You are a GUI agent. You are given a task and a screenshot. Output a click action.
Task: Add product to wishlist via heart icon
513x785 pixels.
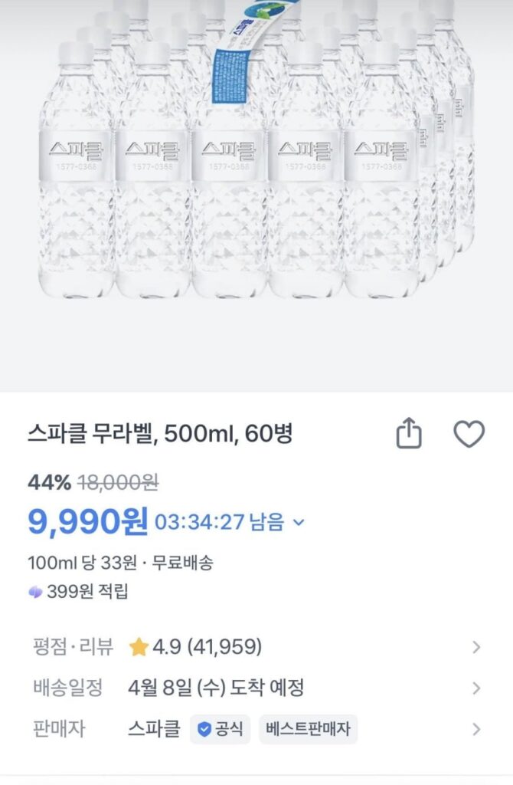point(470,432)
